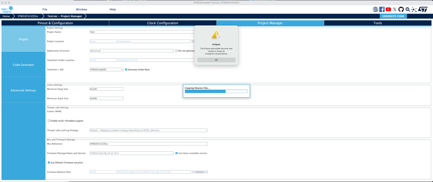Viewport: 433px width, 182px height.
Task: Click Browse next to Firmware Relative Path
Action: (x=200, y=172)
